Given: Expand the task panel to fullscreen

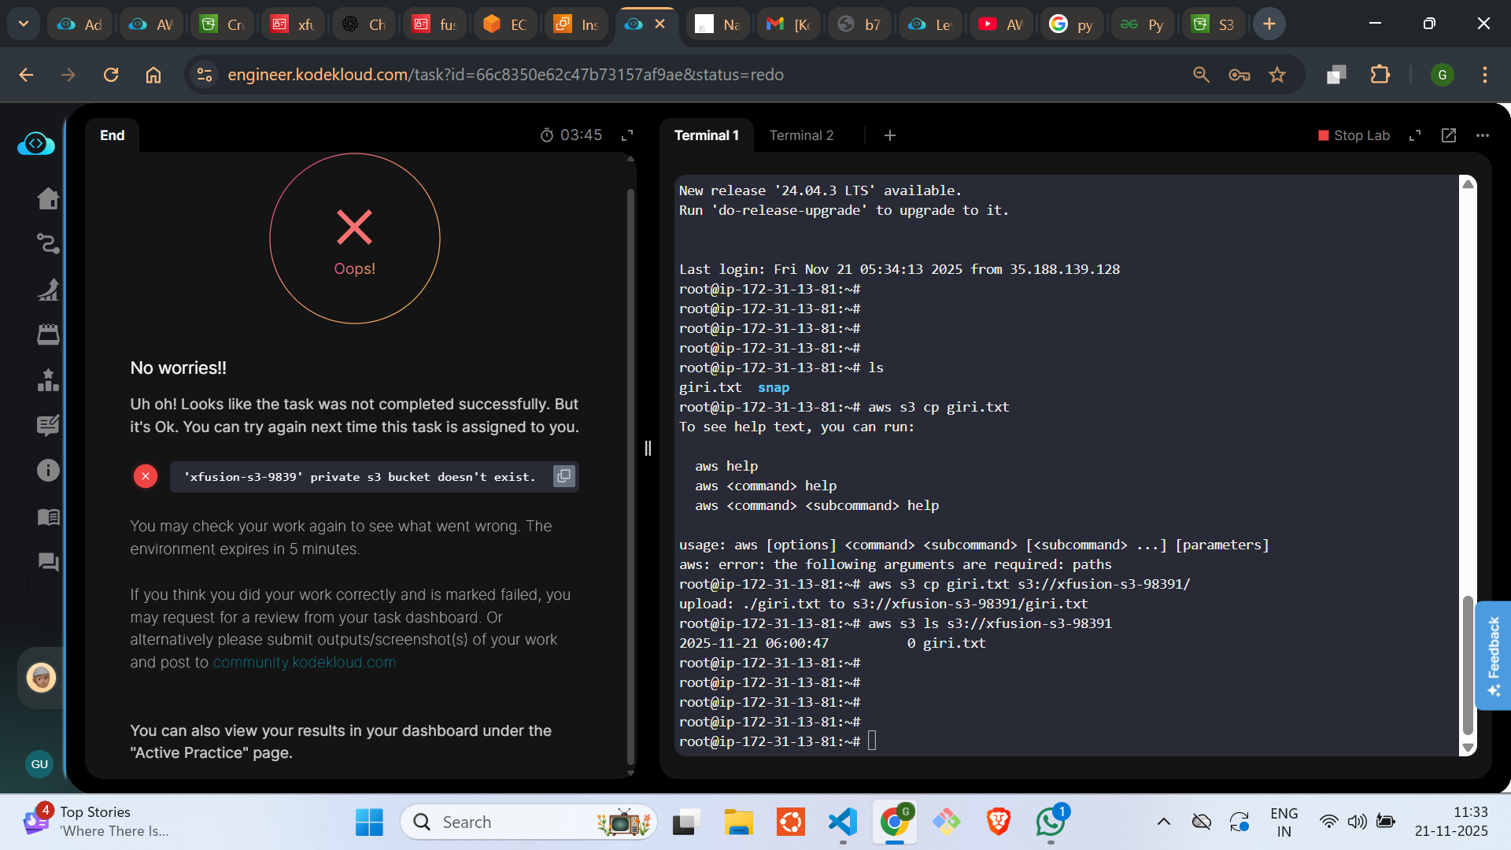Looking at the screenshot, I should tap(627, 135).
